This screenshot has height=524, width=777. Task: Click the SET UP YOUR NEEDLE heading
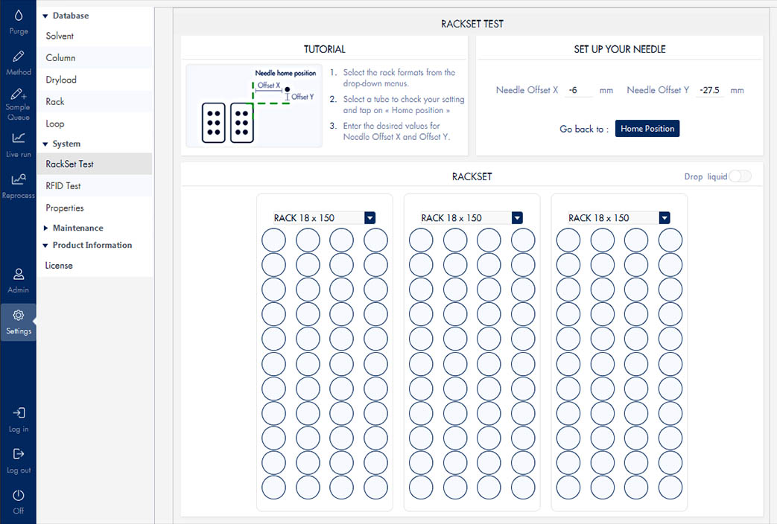(619, 49)
